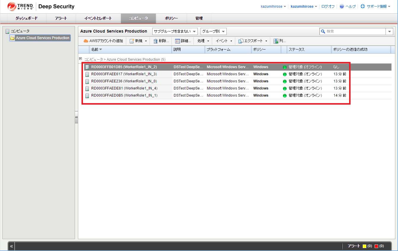Viewport: 398px width, 251px height.
Task: Sort by the 名前 column header
Action: [131, 49]
